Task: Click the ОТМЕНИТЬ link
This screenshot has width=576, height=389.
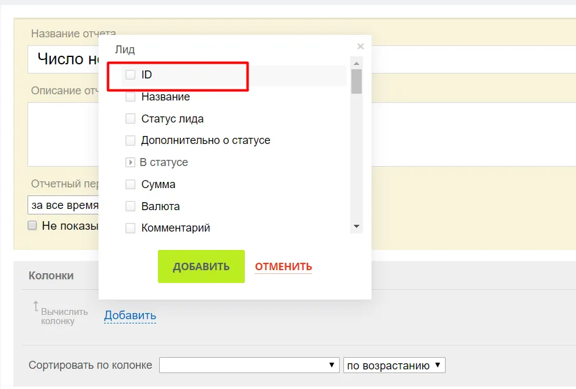Action: click(283, 266)
